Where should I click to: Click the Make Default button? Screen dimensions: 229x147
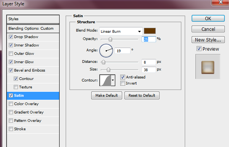point(106,96)
